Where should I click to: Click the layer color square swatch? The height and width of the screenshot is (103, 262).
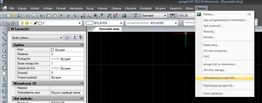coord(40,23)
